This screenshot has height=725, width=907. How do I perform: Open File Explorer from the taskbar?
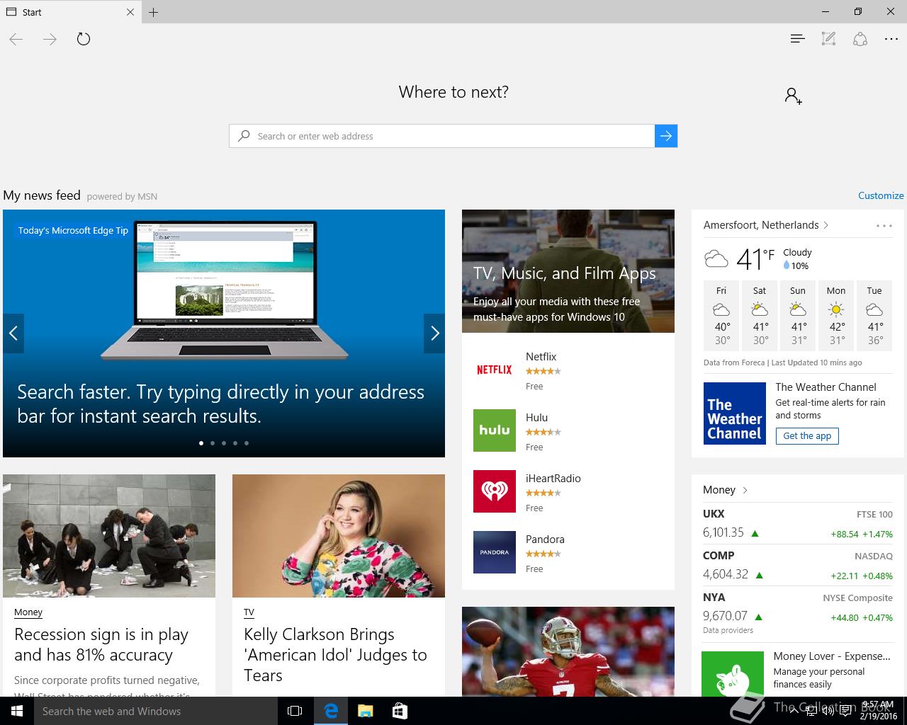pyautogui.click(x=365, y=711)
